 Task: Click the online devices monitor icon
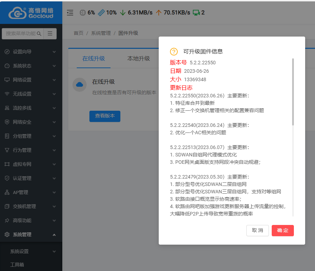tap(196, 13)
